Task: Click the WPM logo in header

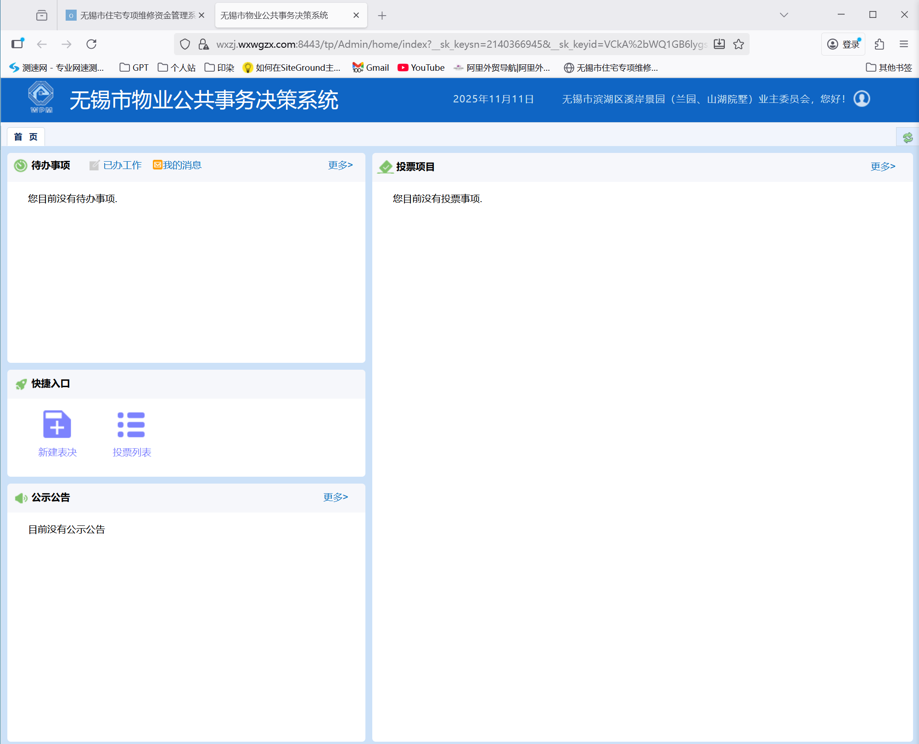Action: coord(41,96)
